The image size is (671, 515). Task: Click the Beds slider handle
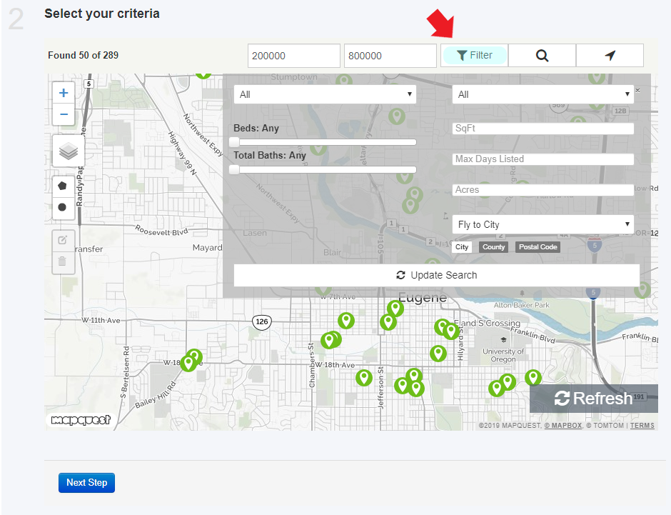pos(234,142)
